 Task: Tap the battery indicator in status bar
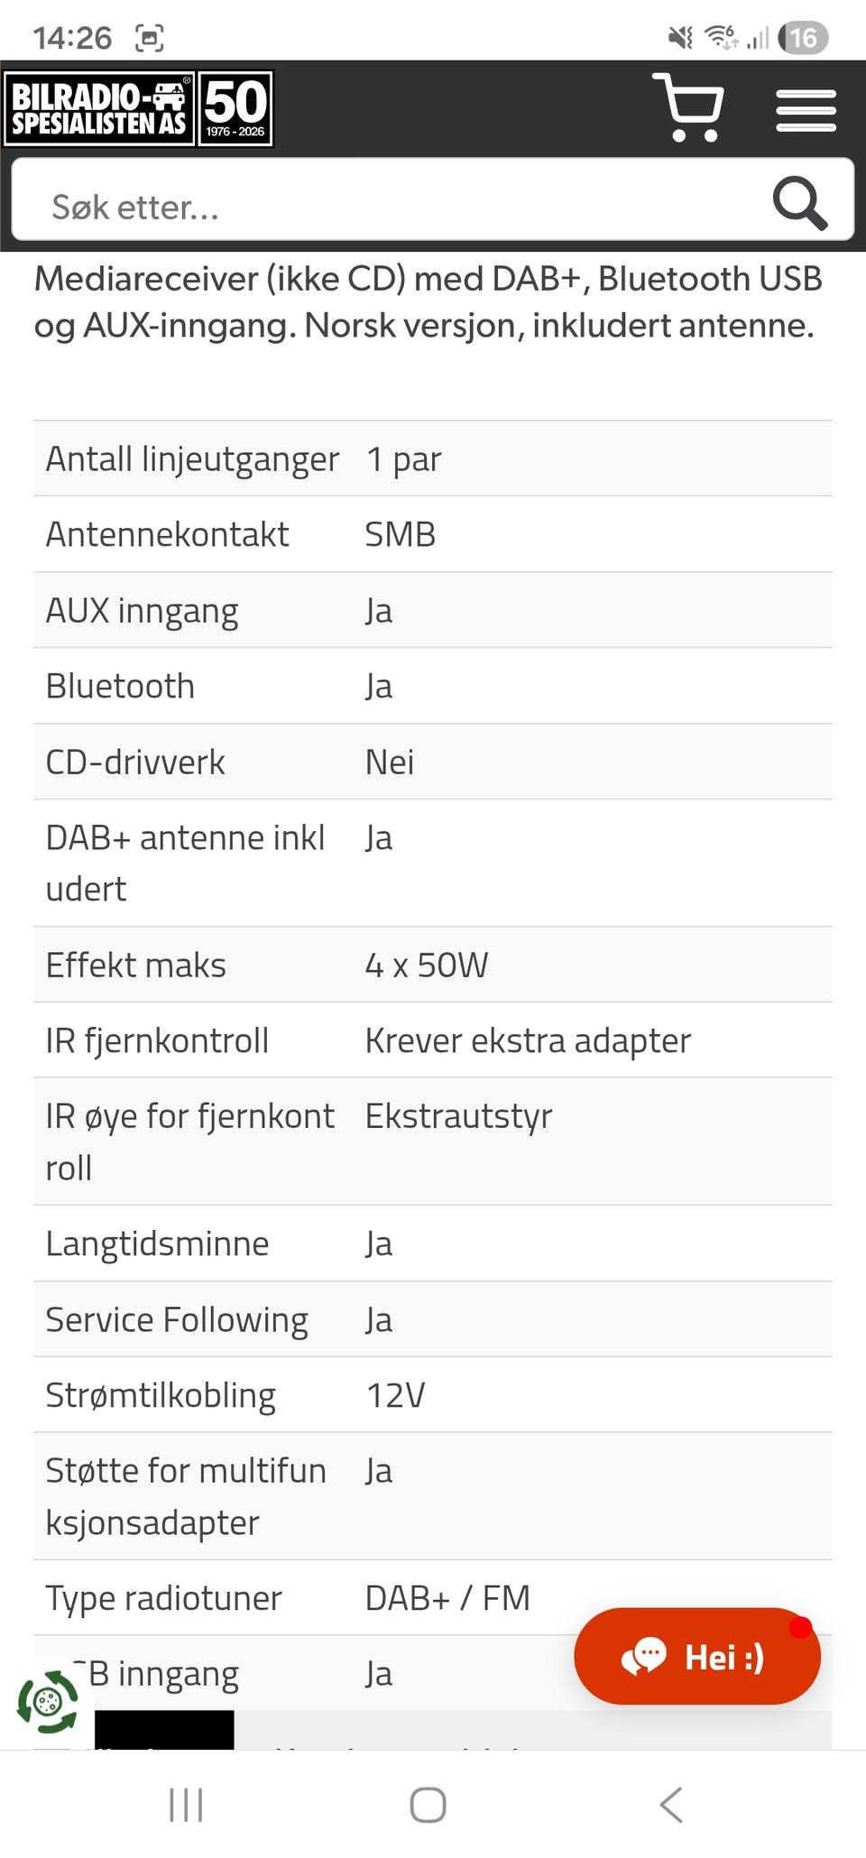803,38
